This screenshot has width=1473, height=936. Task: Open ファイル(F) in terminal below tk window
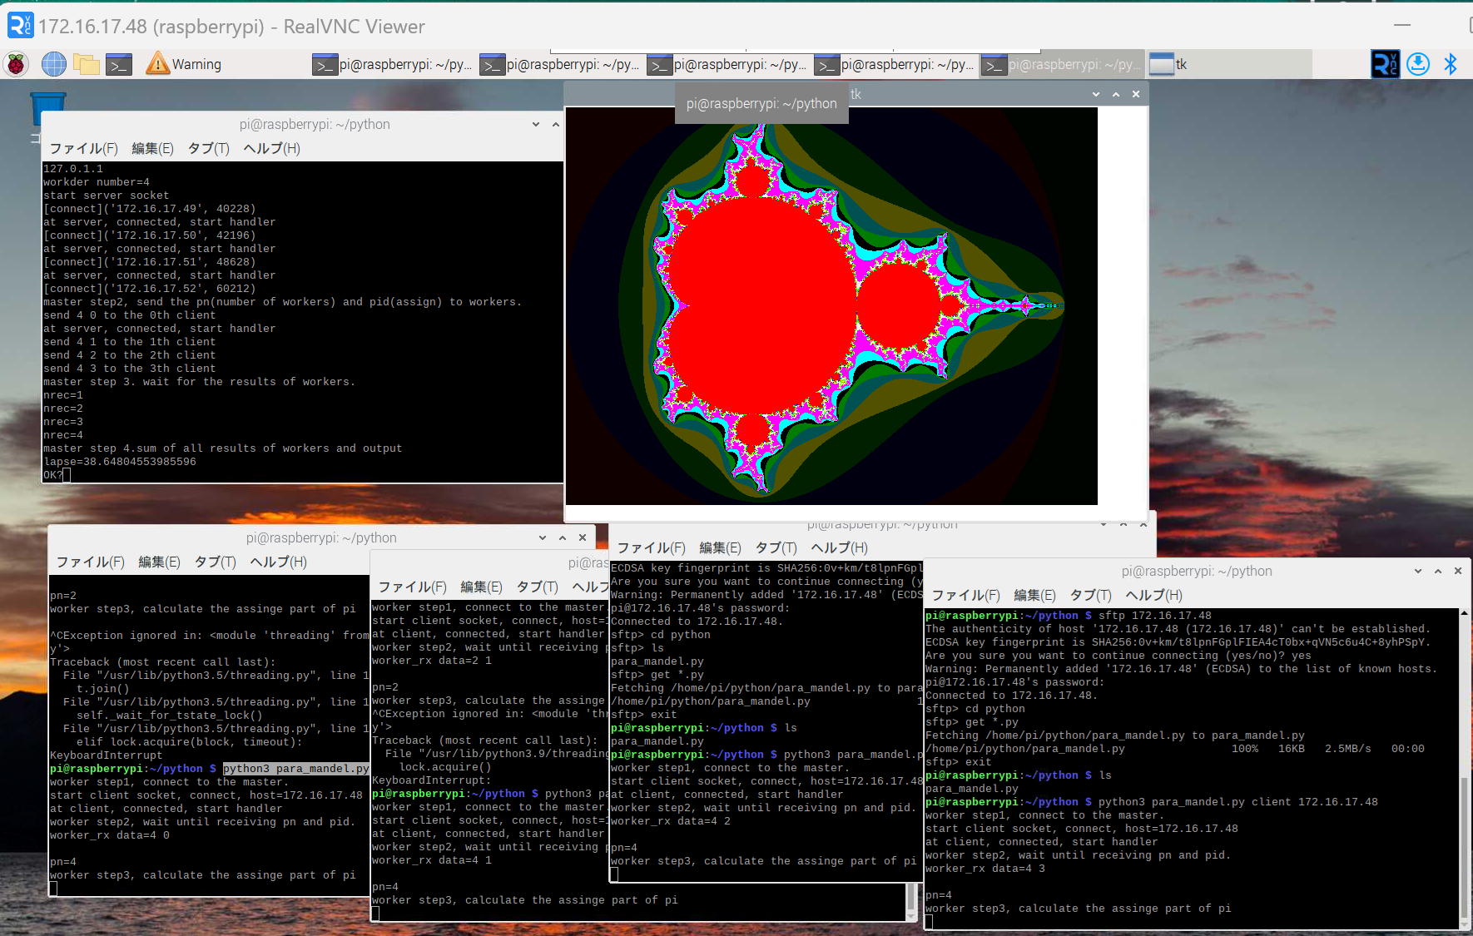pos(651,547)
